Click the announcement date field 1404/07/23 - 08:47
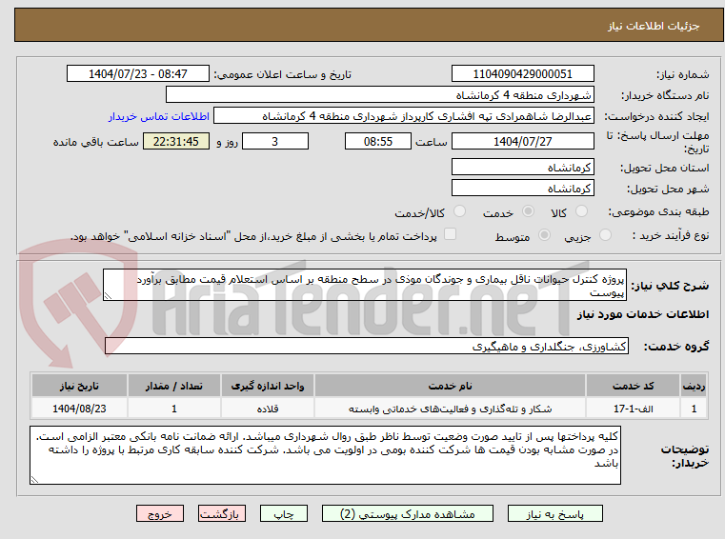Image resolution: width=725 pixels, height=539 pixels. point(138,73)
